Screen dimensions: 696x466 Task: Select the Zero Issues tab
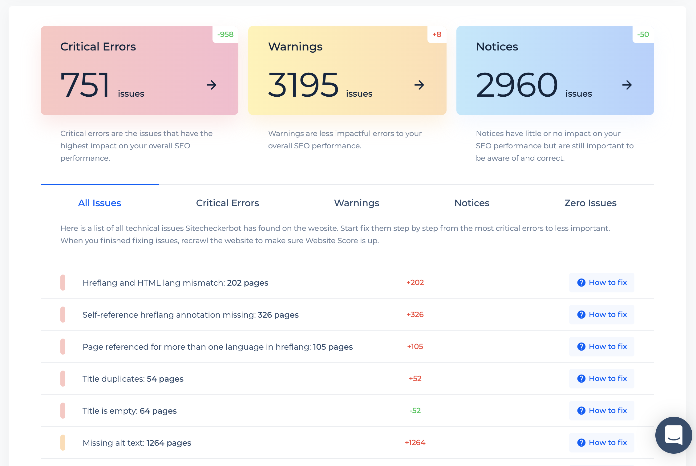(x=590, y=203)
